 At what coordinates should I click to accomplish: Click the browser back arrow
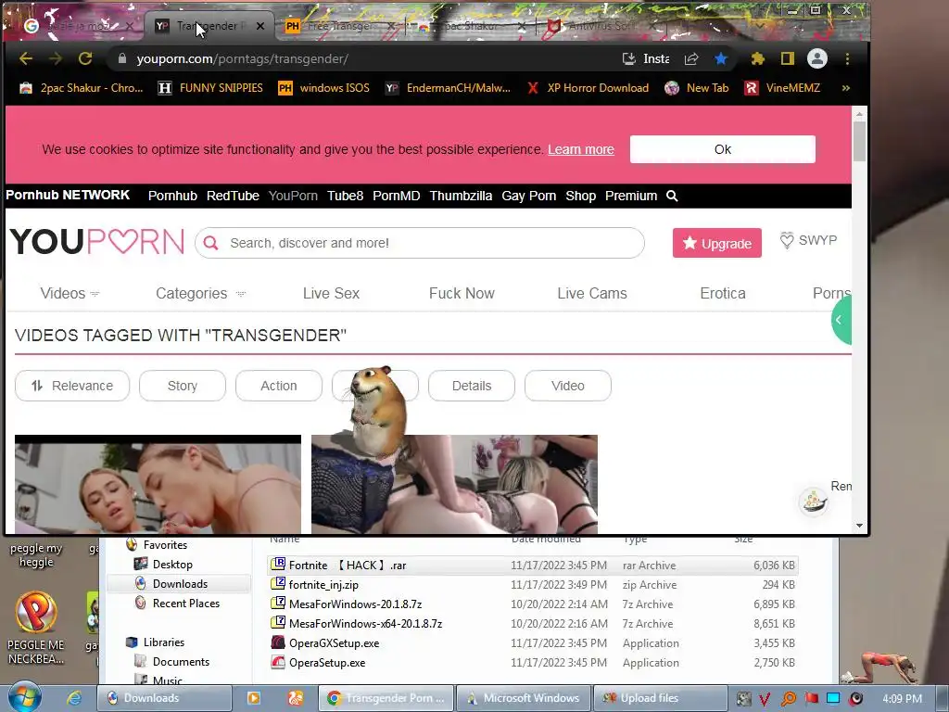25,58
